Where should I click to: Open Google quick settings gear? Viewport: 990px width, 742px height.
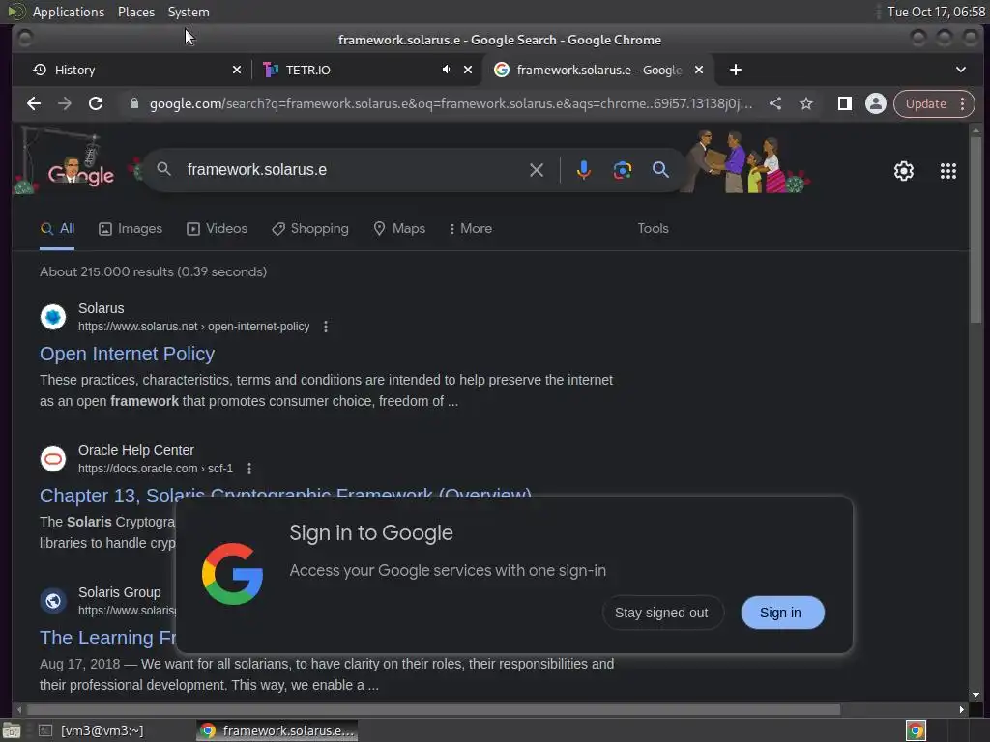coord(904,171)
